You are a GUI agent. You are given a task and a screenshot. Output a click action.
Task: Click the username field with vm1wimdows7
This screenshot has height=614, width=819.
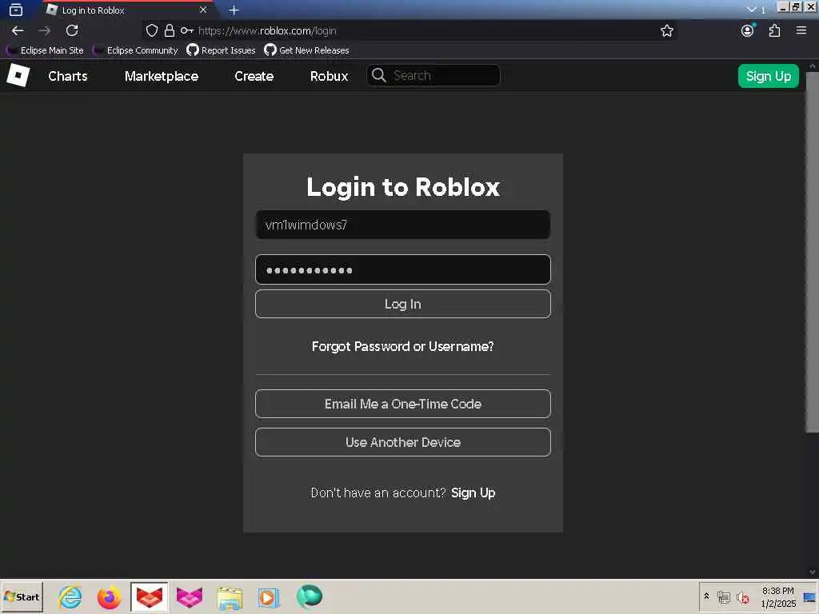[403, 225]
